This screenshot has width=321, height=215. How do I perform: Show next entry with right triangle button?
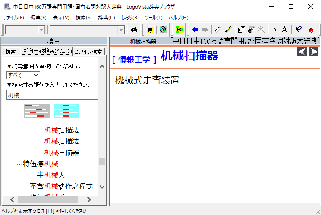click(314, 52)
